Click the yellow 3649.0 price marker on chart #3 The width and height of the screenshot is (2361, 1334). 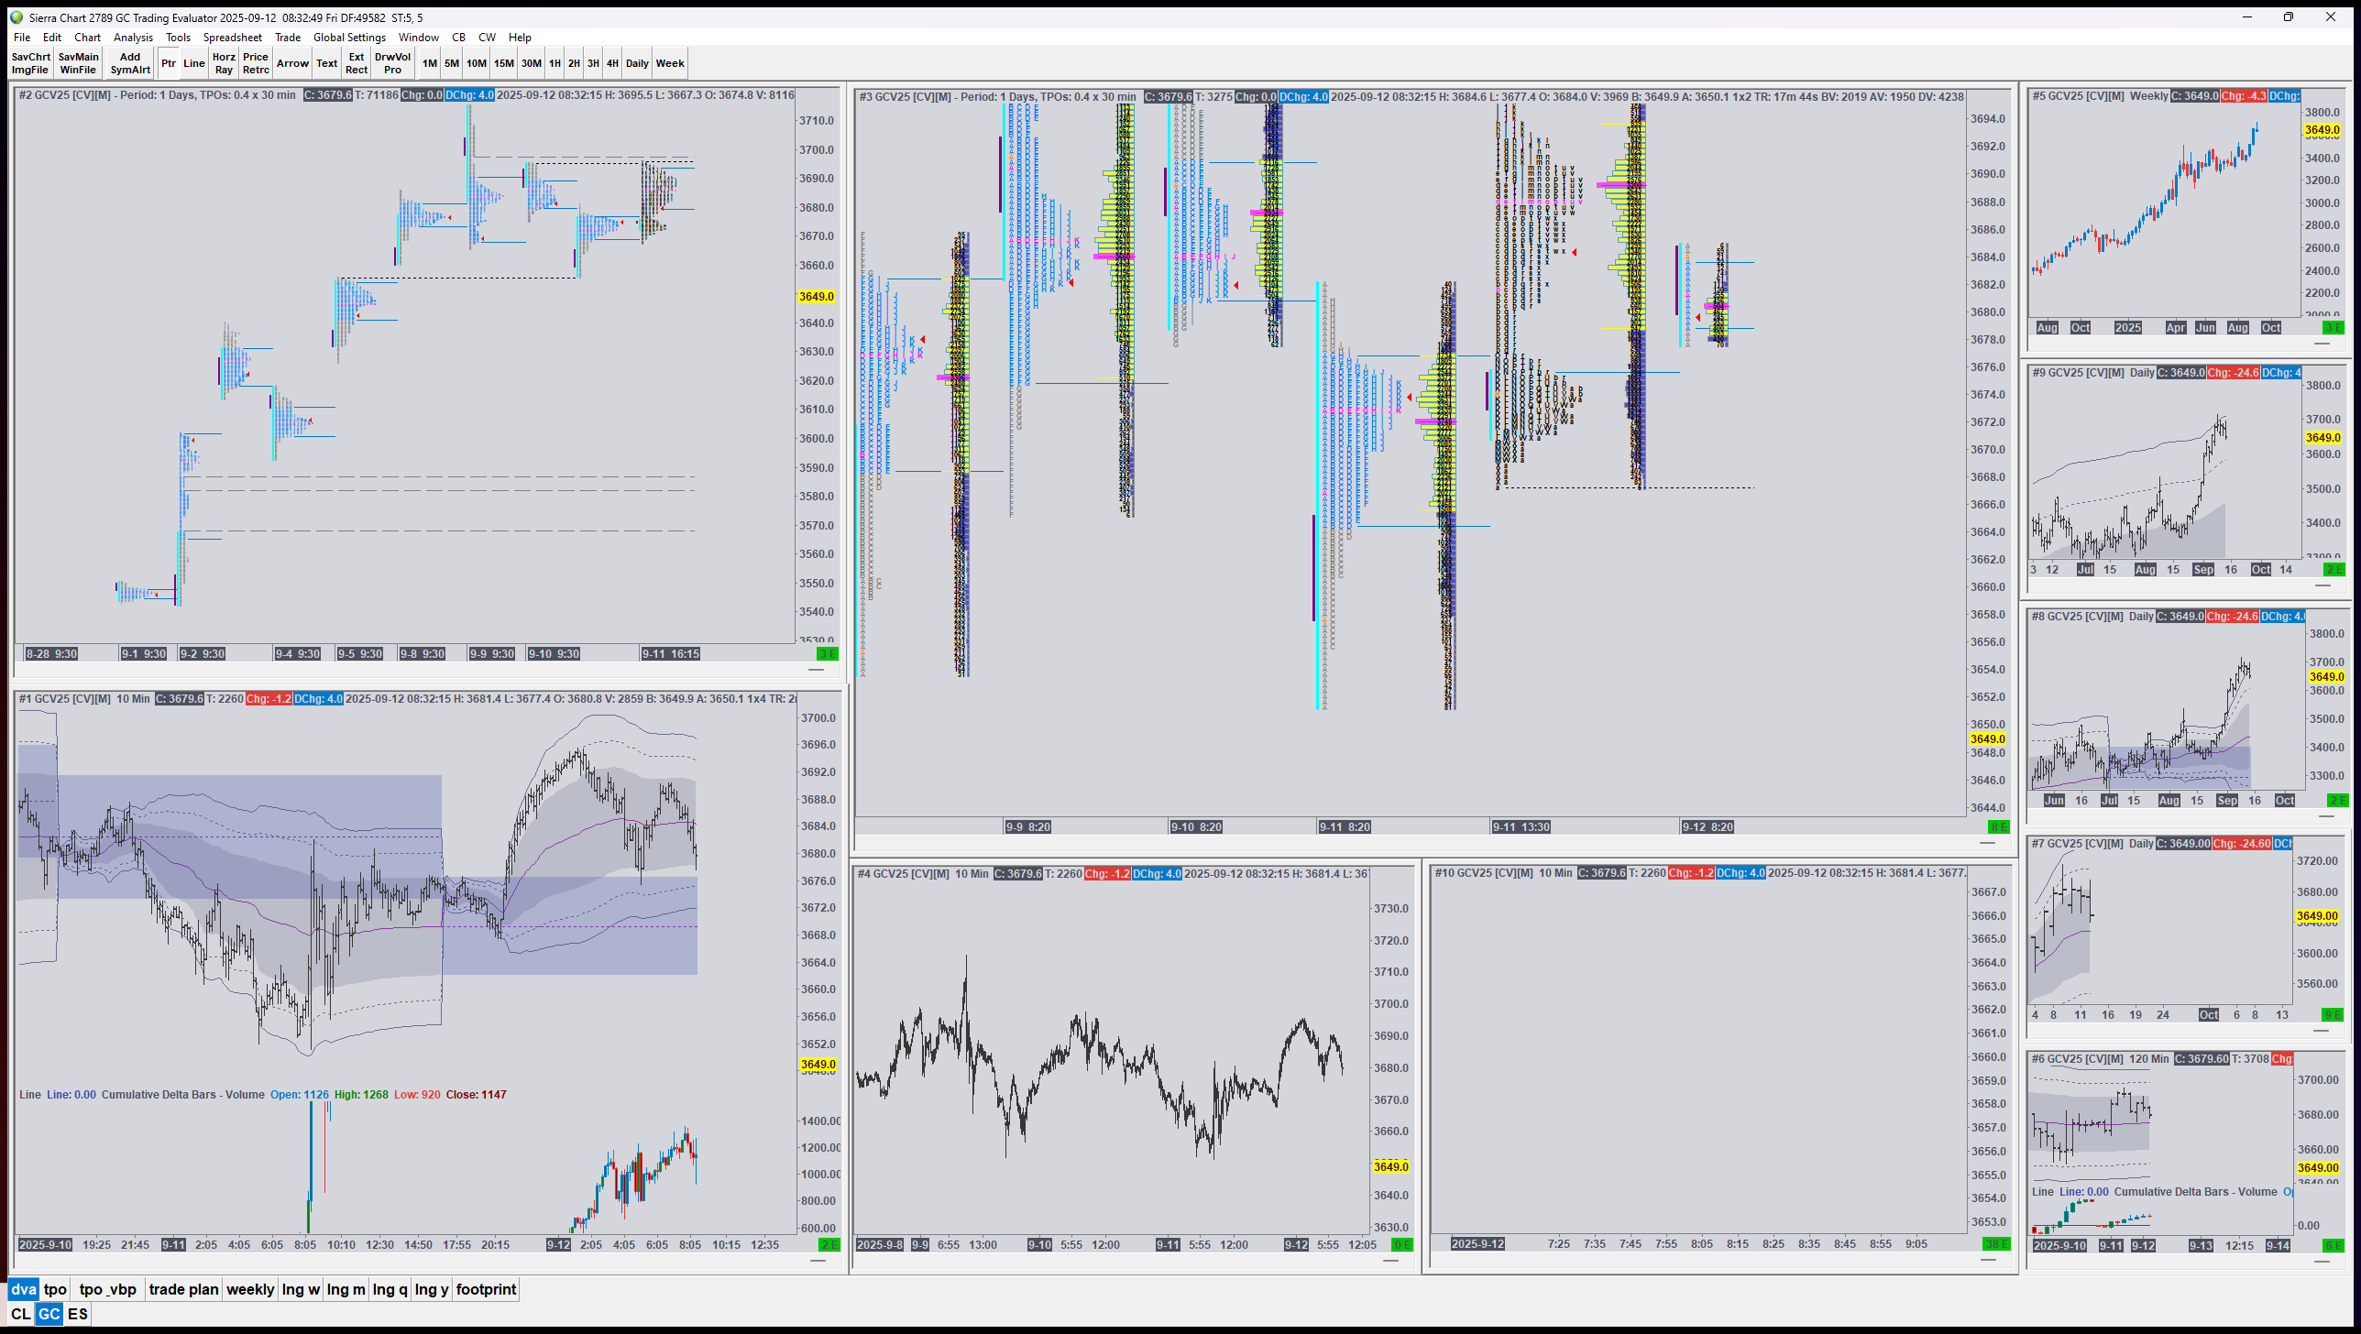tap(1987, 738)
